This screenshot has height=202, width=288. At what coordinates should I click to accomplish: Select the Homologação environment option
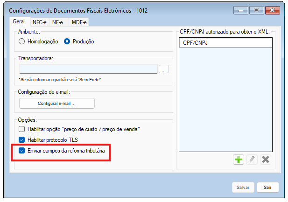[22, 42]
